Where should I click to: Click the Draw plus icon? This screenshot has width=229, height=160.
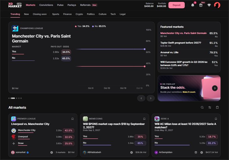13,144
